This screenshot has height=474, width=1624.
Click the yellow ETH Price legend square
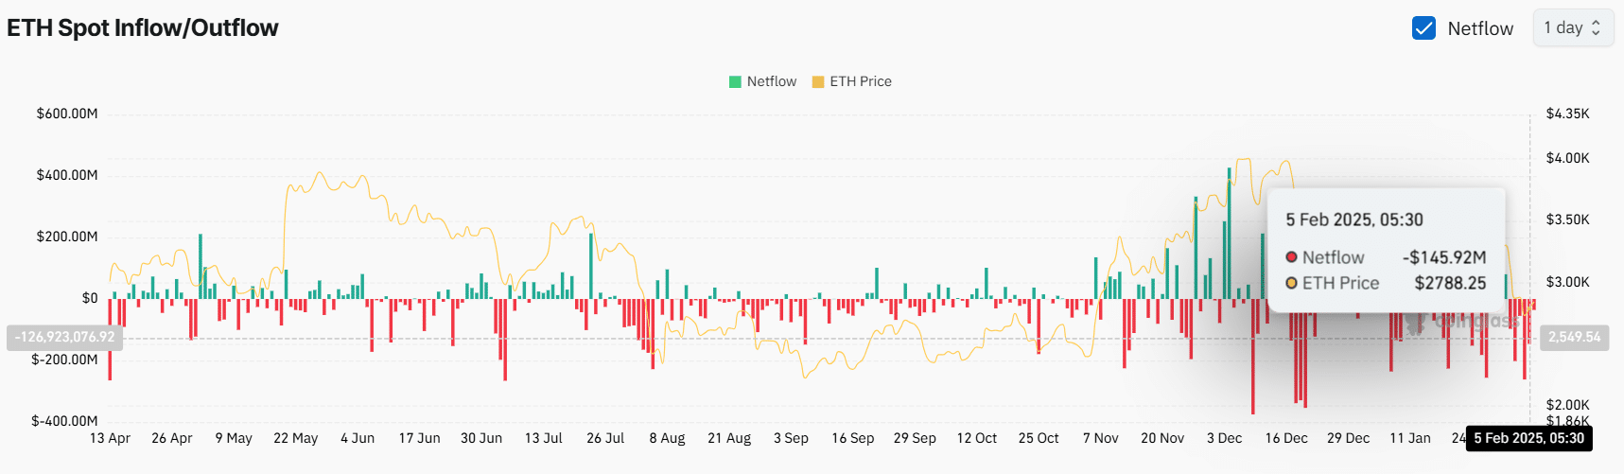[x=818, y=82]
